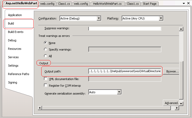Open the active files dropdown arrow
This screenshot has height=118, width=192.
(183, 3)
